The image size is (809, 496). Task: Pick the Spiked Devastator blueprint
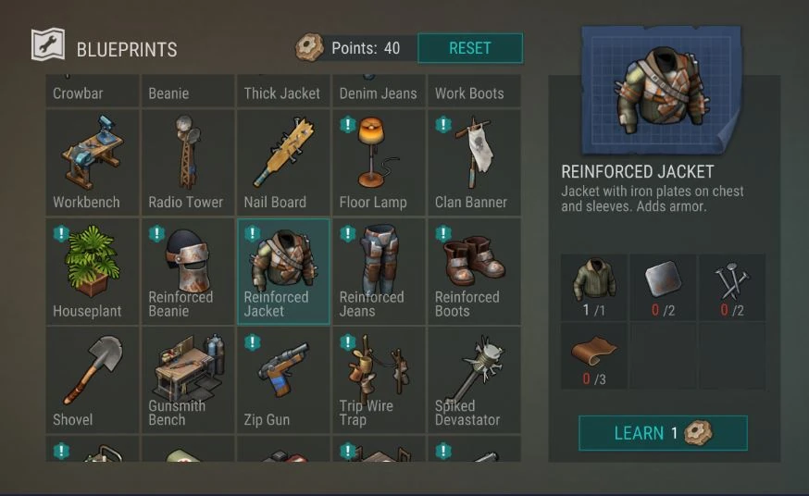point(474,380)
